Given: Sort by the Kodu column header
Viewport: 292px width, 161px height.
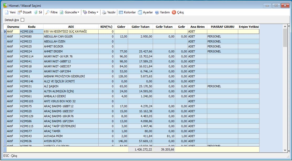Looking at the screenshot, I should (32, 27).
